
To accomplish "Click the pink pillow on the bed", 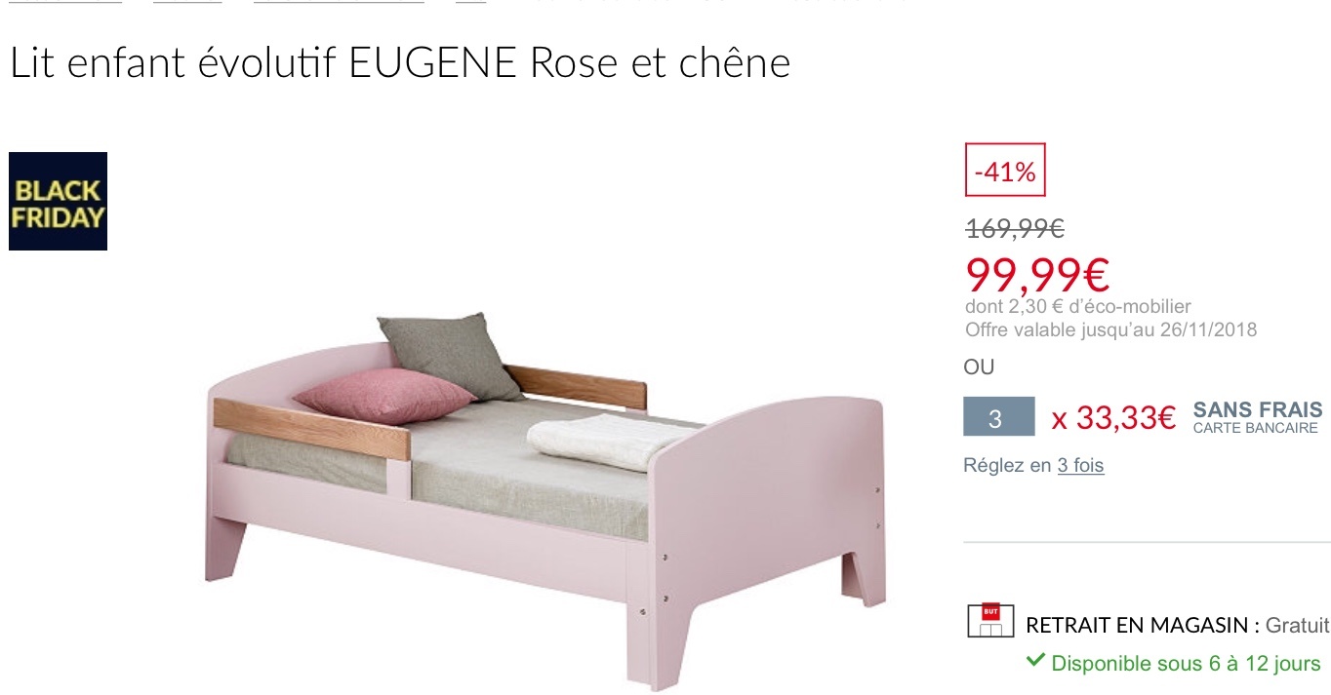I will click(x=383, y=395).
